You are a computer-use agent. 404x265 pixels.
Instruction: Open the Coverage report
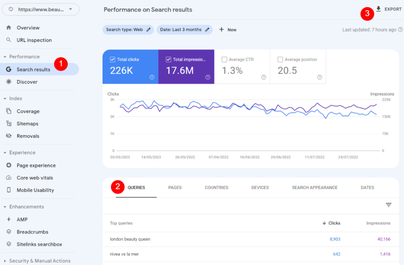click(28, 111)
